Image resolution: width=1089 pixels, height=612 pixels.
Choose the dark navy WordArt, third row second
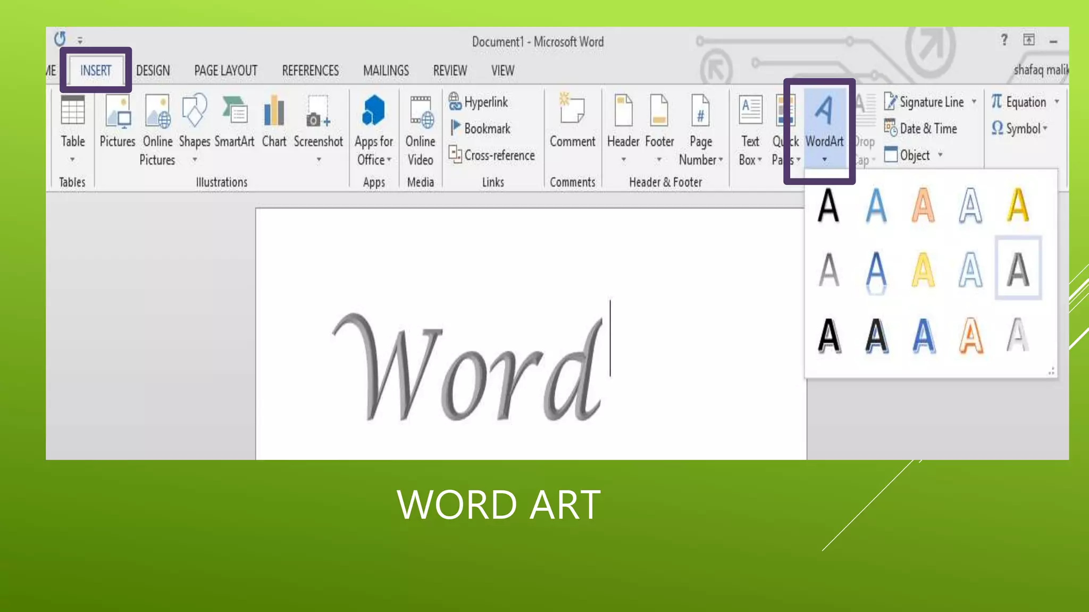pyautogui.click(x=876, y=336)
